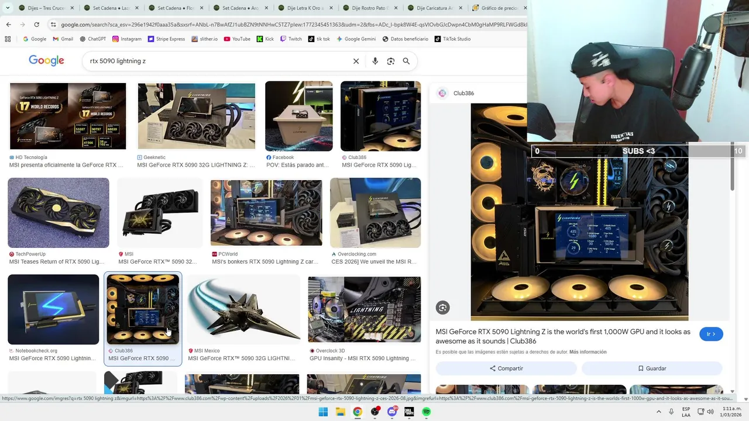This screenshot has width=749, height=421.
Task: Open the Geeknetic RTX 5090 32G thumbnail
Action: coord(196,116)
